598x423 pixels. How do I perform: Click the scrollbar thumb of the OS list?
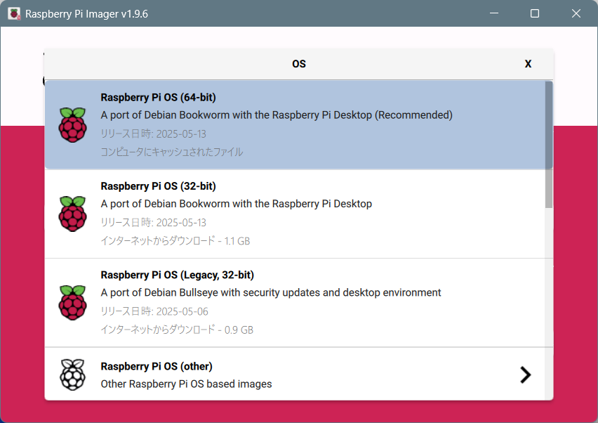pyautogui.click(x=549, y=145)
